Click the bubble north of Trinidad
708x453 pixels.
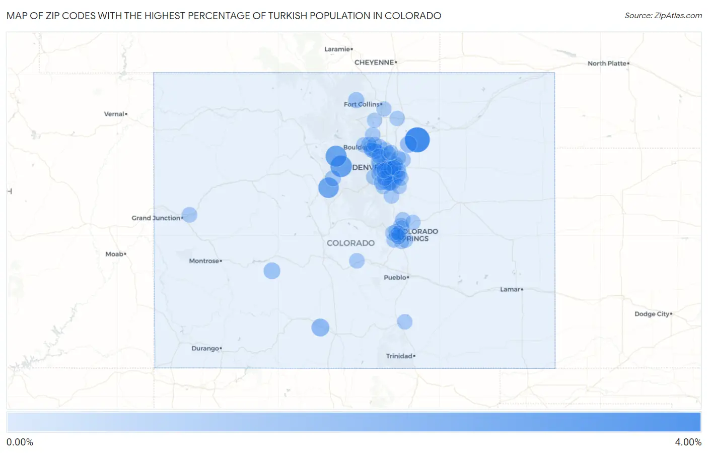click(x=405, y=321)
